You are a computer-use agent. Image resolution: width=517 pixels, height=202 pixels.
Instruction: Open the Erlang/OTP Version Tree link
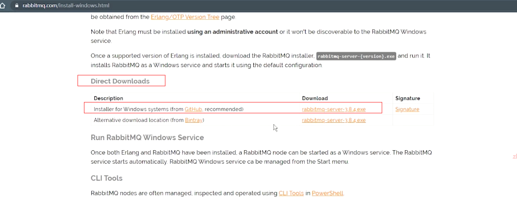[185, 17]
